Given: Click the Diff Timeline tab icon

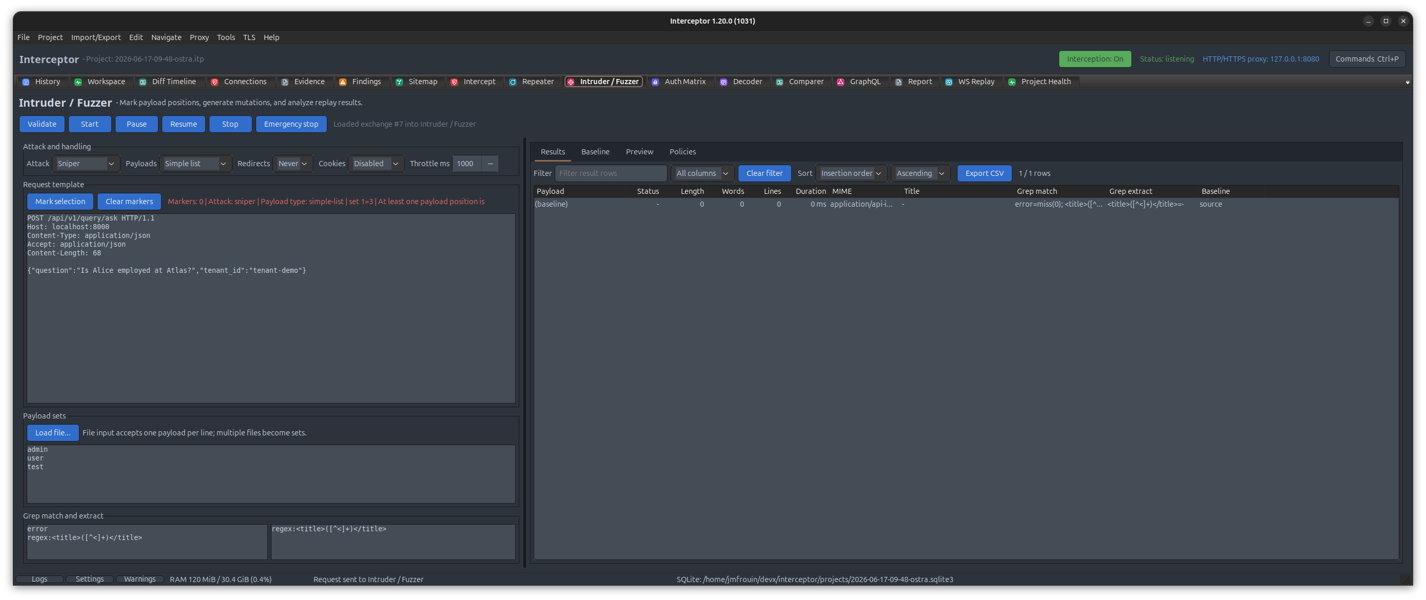Looking at the screenshot, I should [x=143, y=82].
